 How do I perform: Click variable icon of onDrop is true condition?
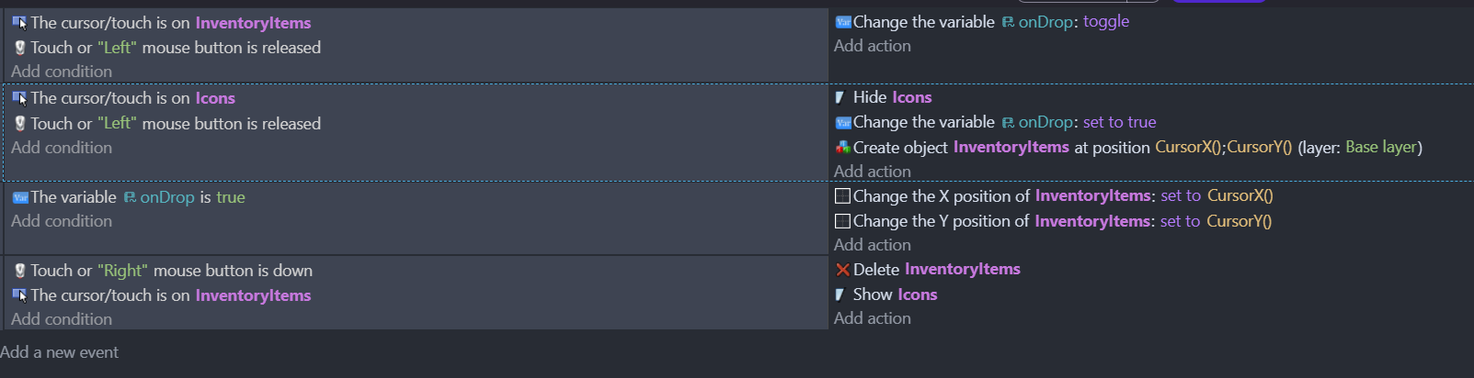click(x=20, y=197)
